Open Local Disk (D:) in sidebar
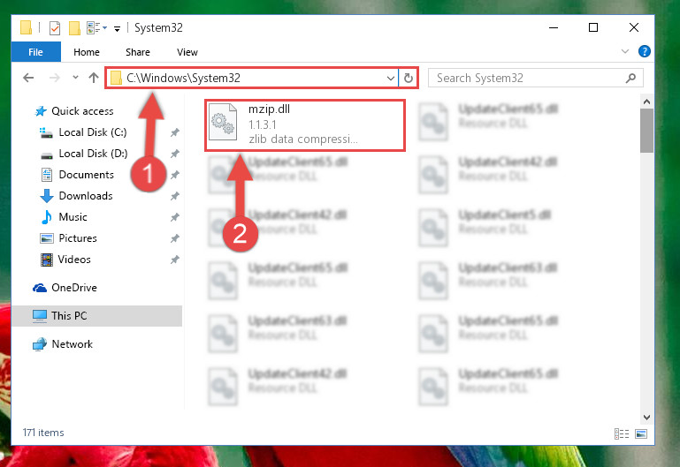The image size is (680, 467). (x=83, y=154)
